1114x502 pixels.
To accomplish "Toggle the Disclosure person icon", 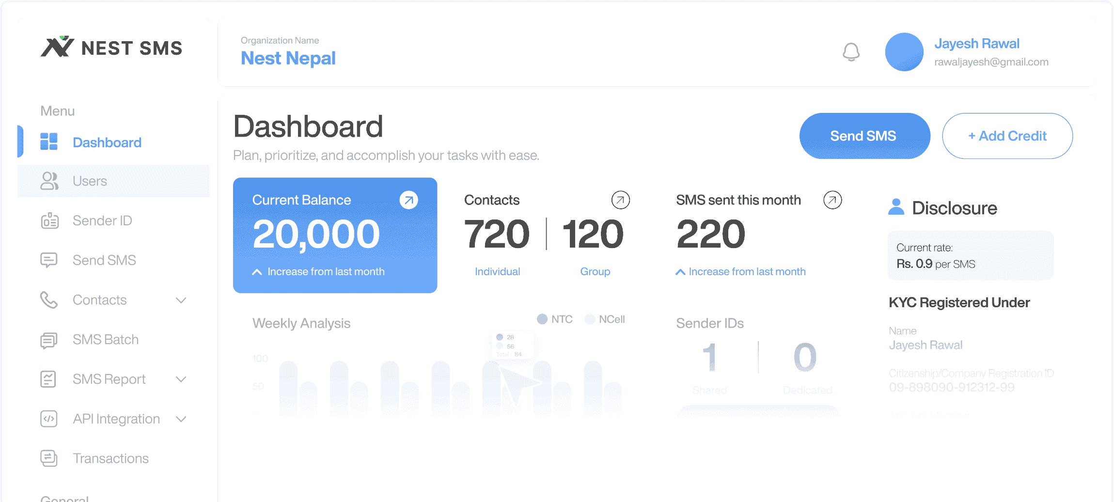I will [896, 207].
